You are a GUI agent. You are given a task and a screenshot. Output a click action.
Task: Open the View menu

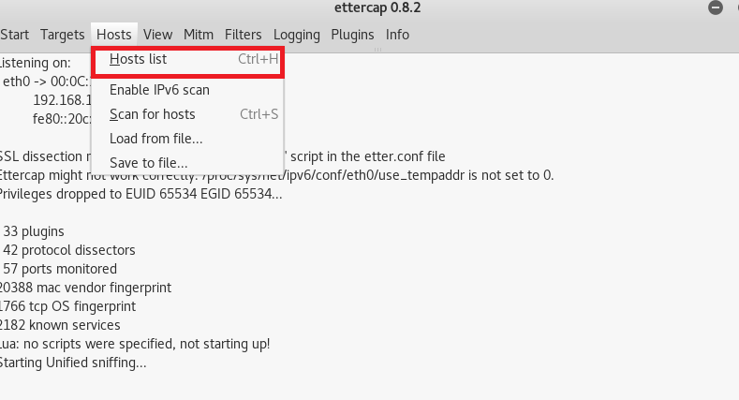158,35
